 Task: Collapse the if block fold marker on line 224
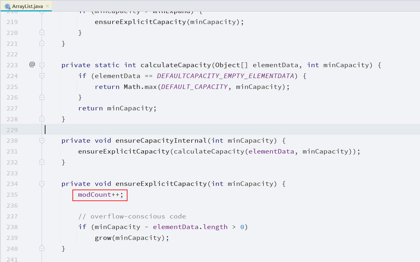[x=42, y=76]
